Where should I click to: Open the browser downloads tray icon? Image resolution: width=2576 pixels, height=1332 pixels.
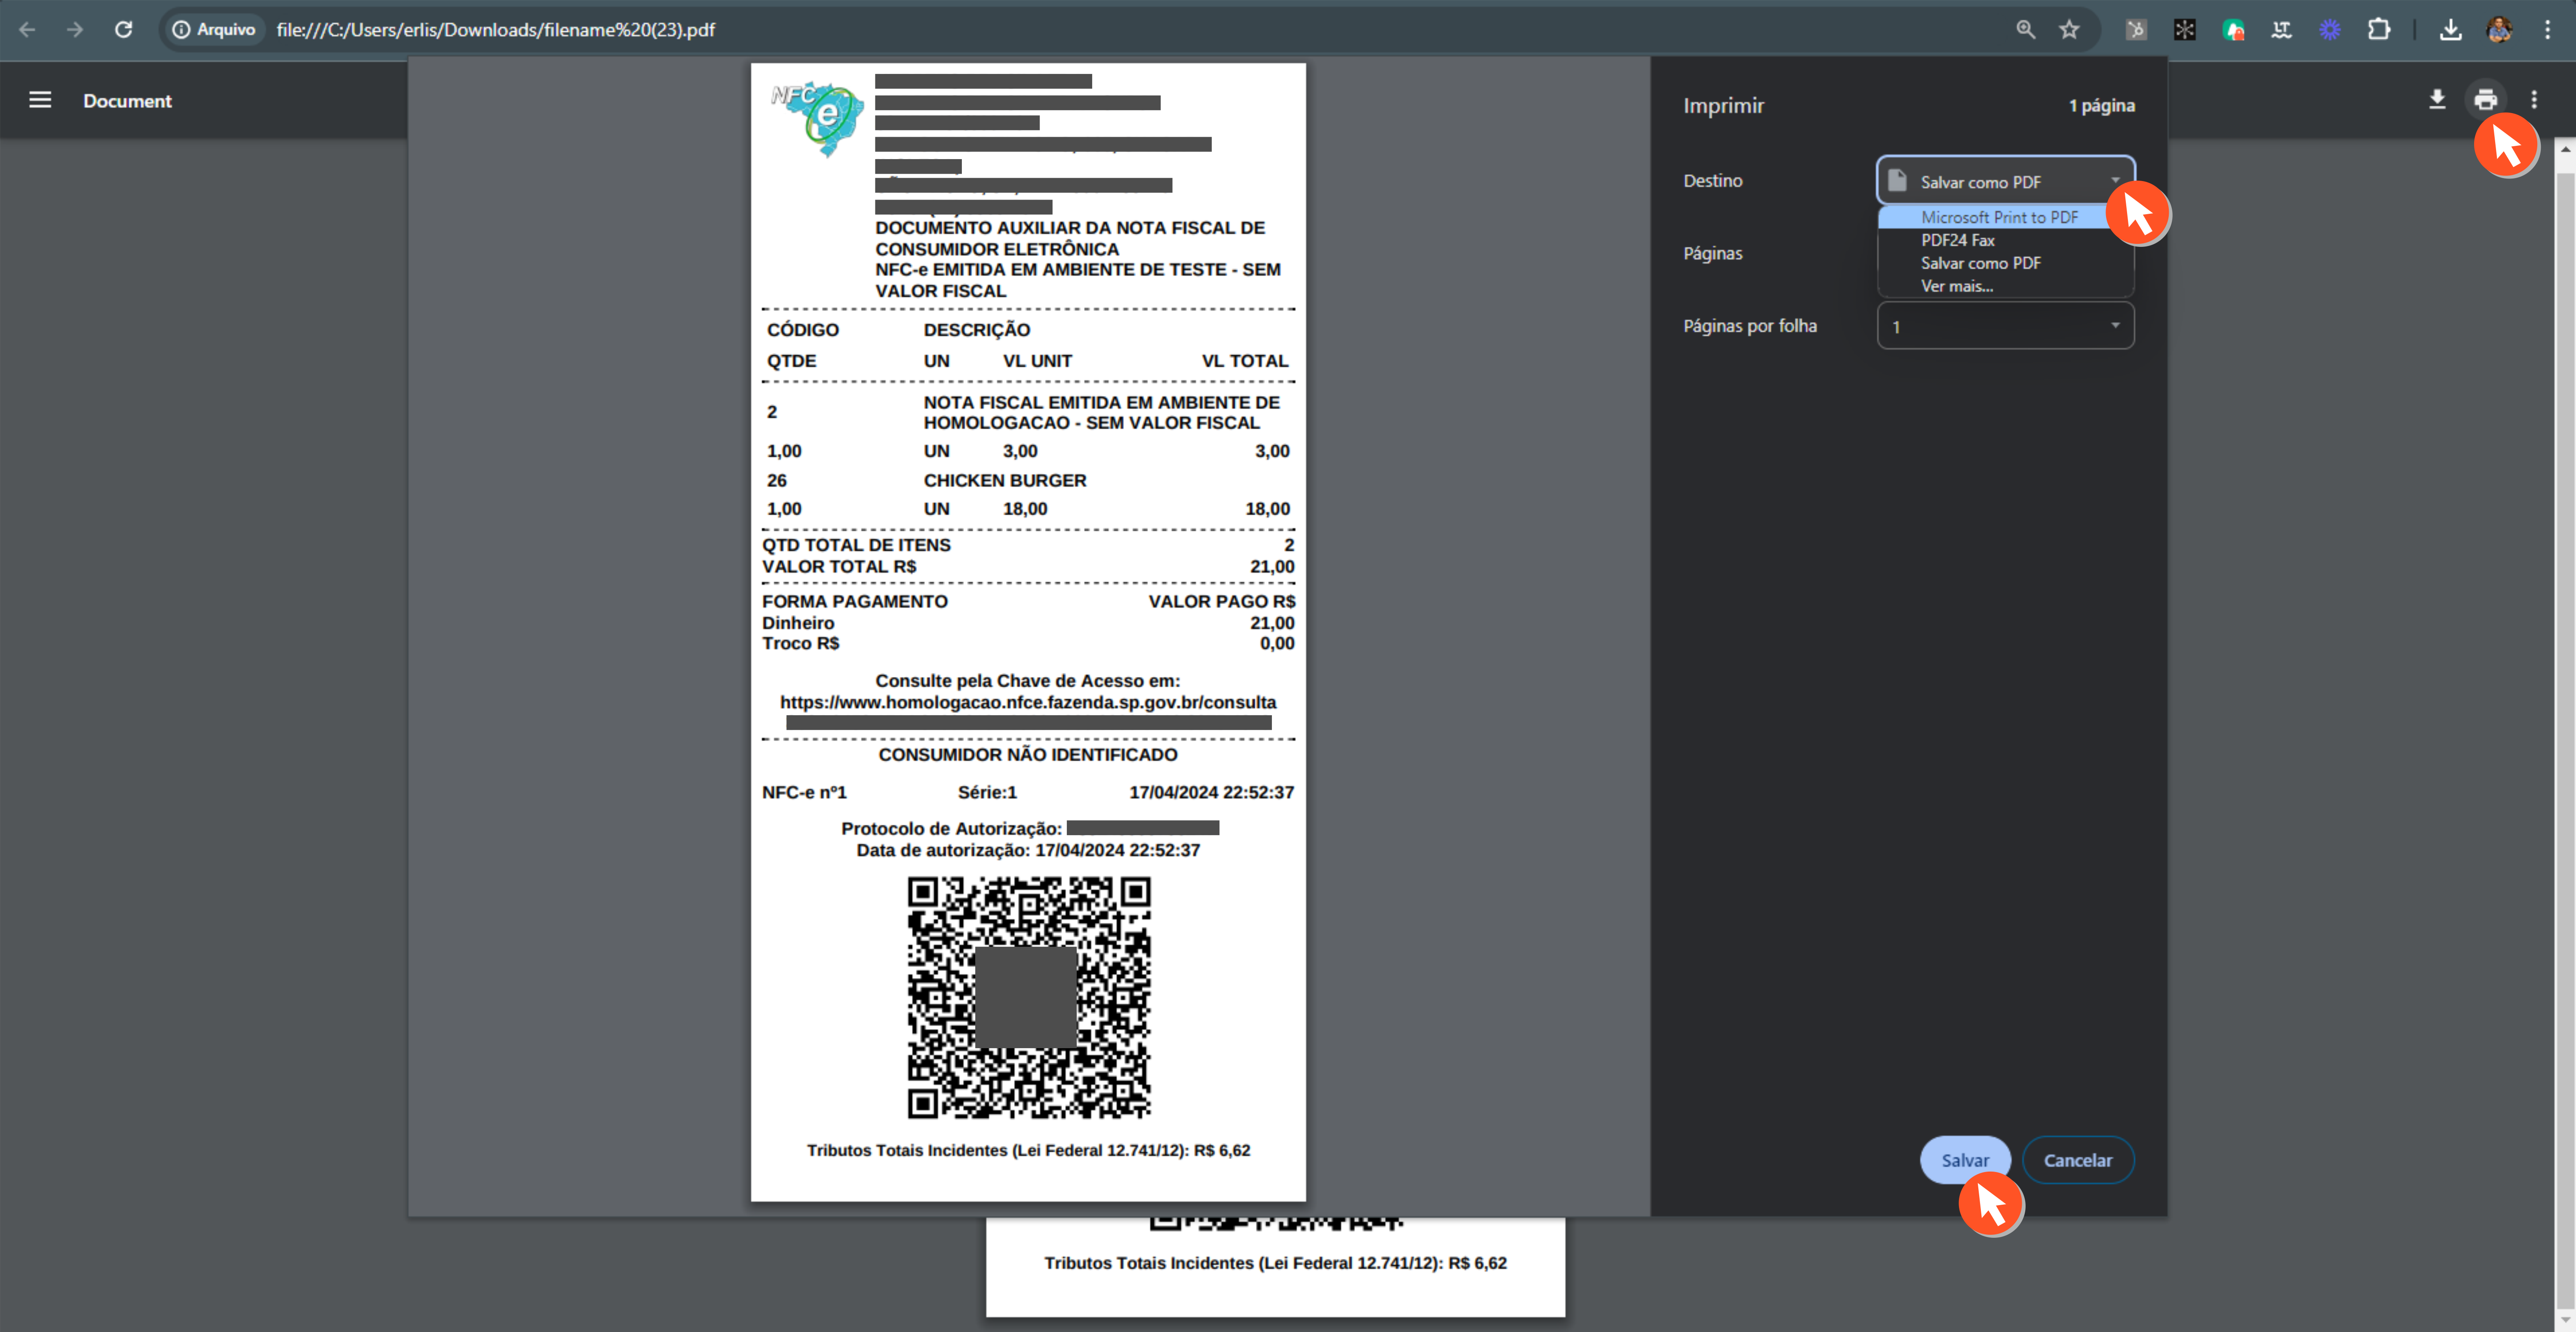2450,29
